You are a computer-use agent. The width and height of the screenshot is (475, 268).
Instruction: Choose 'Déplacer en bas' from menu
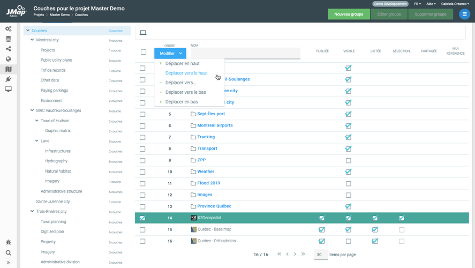click(182, 102)
